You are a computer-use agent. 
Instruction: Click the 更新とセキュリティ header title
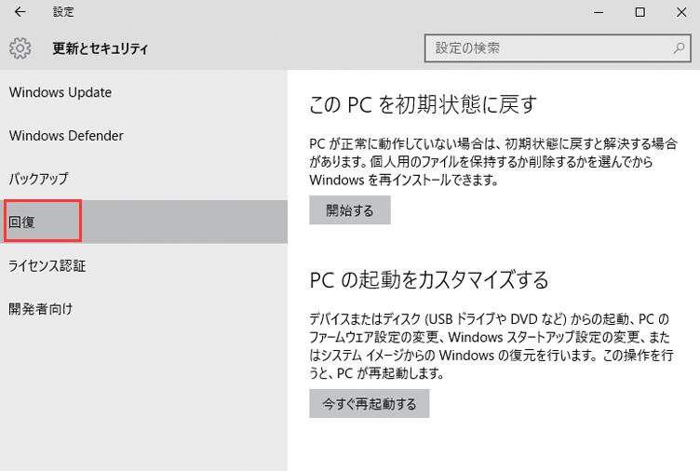coord(101,48)
